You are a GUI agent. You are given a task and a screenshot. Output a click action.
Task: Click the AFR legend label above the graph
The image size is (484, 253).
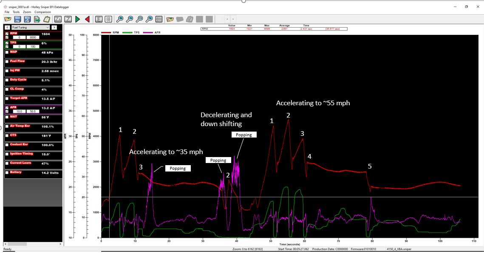tap(157, 32)
